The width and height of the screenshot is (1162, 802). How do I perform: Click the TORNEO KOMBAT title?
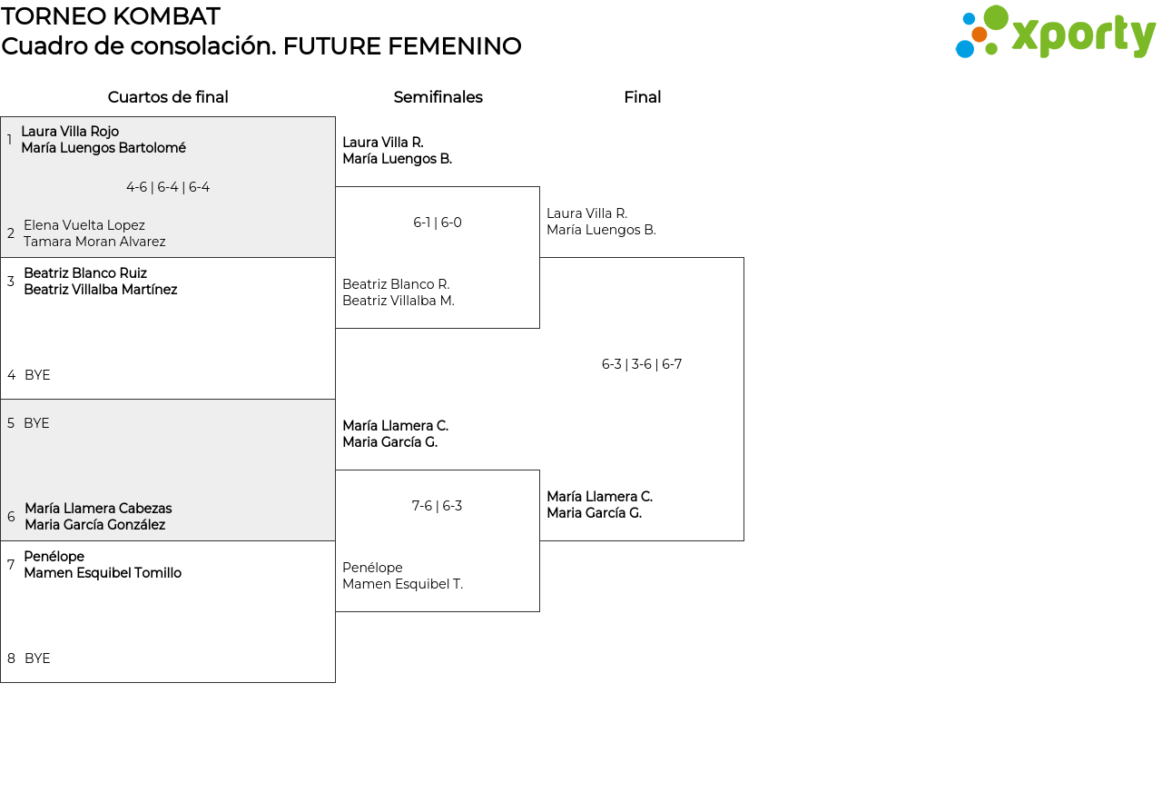pos(110,16)
